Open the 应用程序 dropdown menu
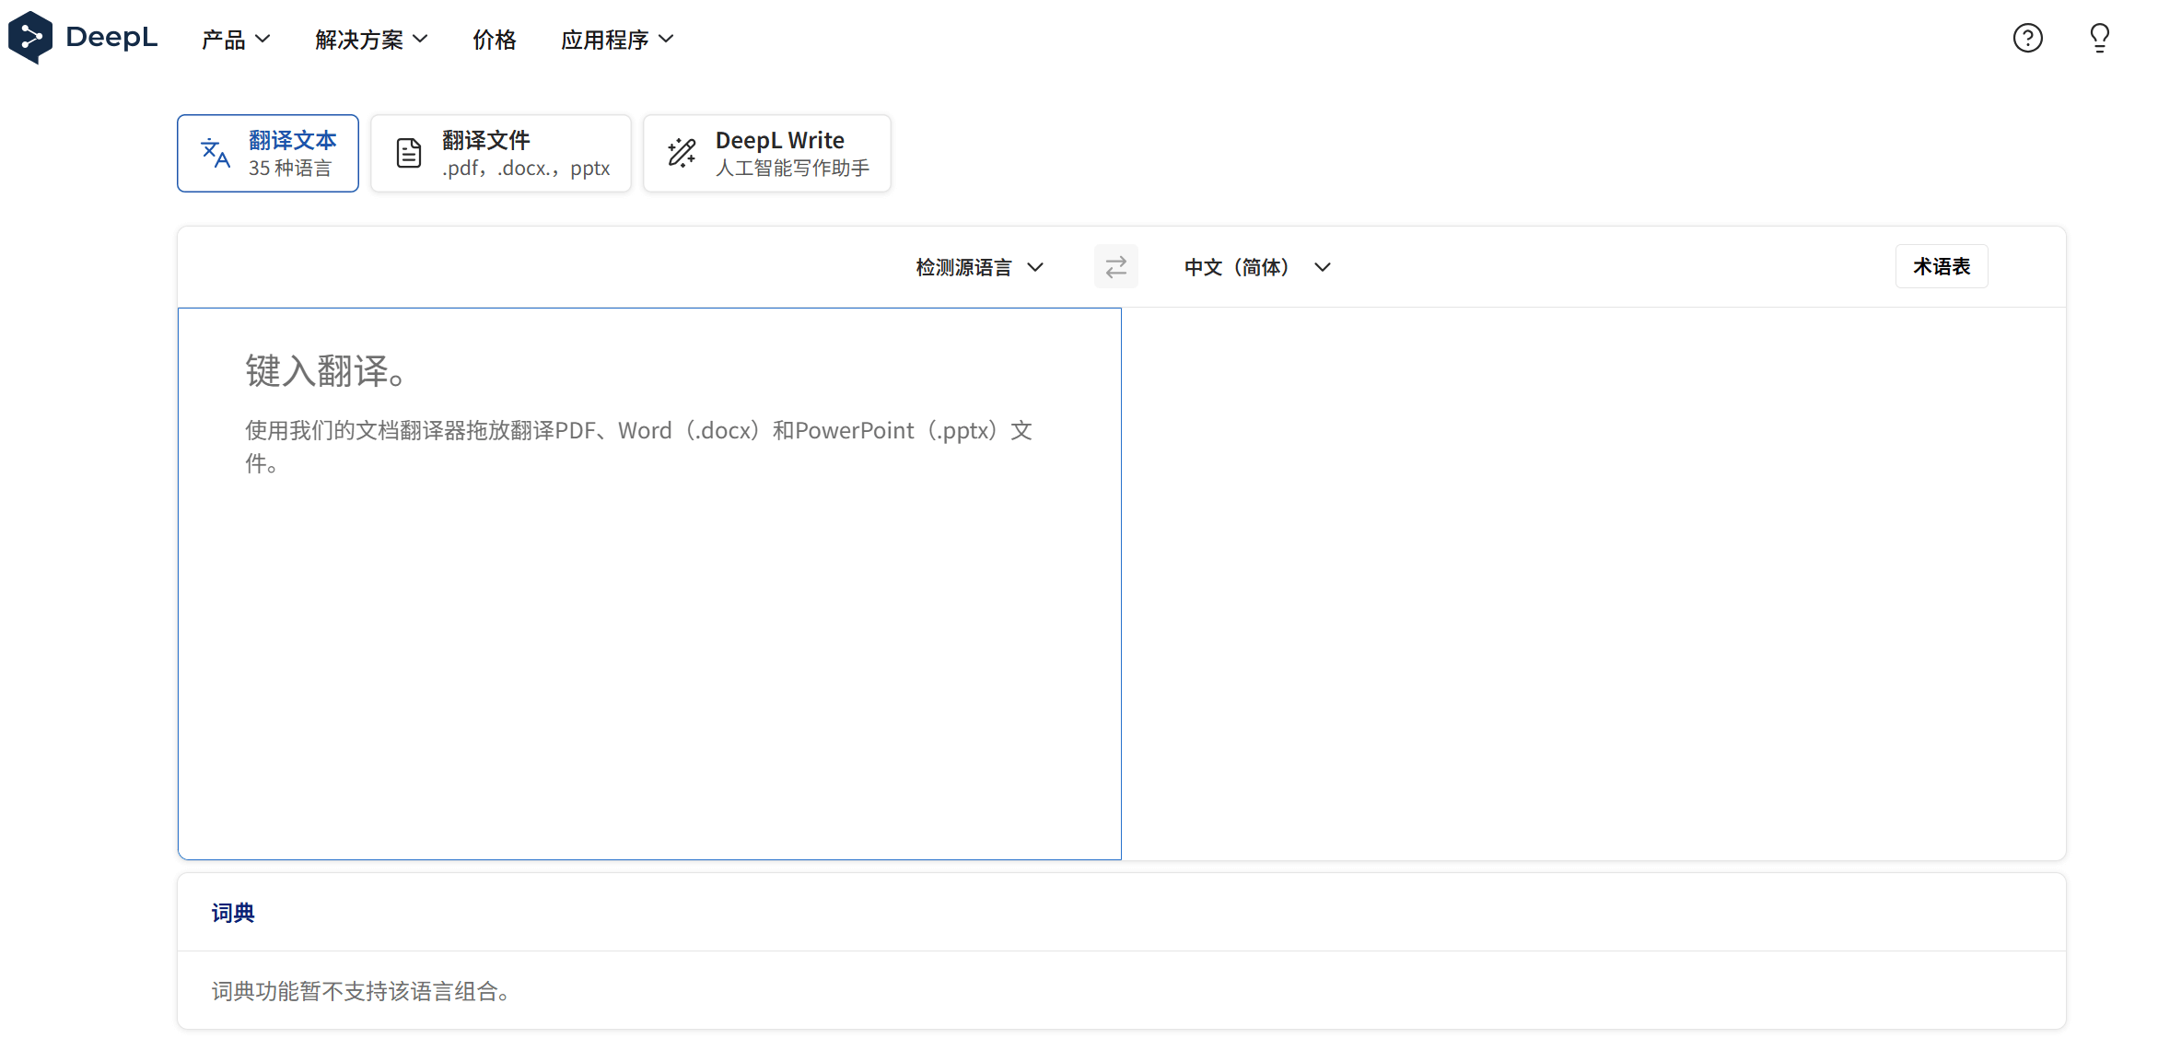The image size is (2158, 1050). pyautogui.click(x=617, y=40)
